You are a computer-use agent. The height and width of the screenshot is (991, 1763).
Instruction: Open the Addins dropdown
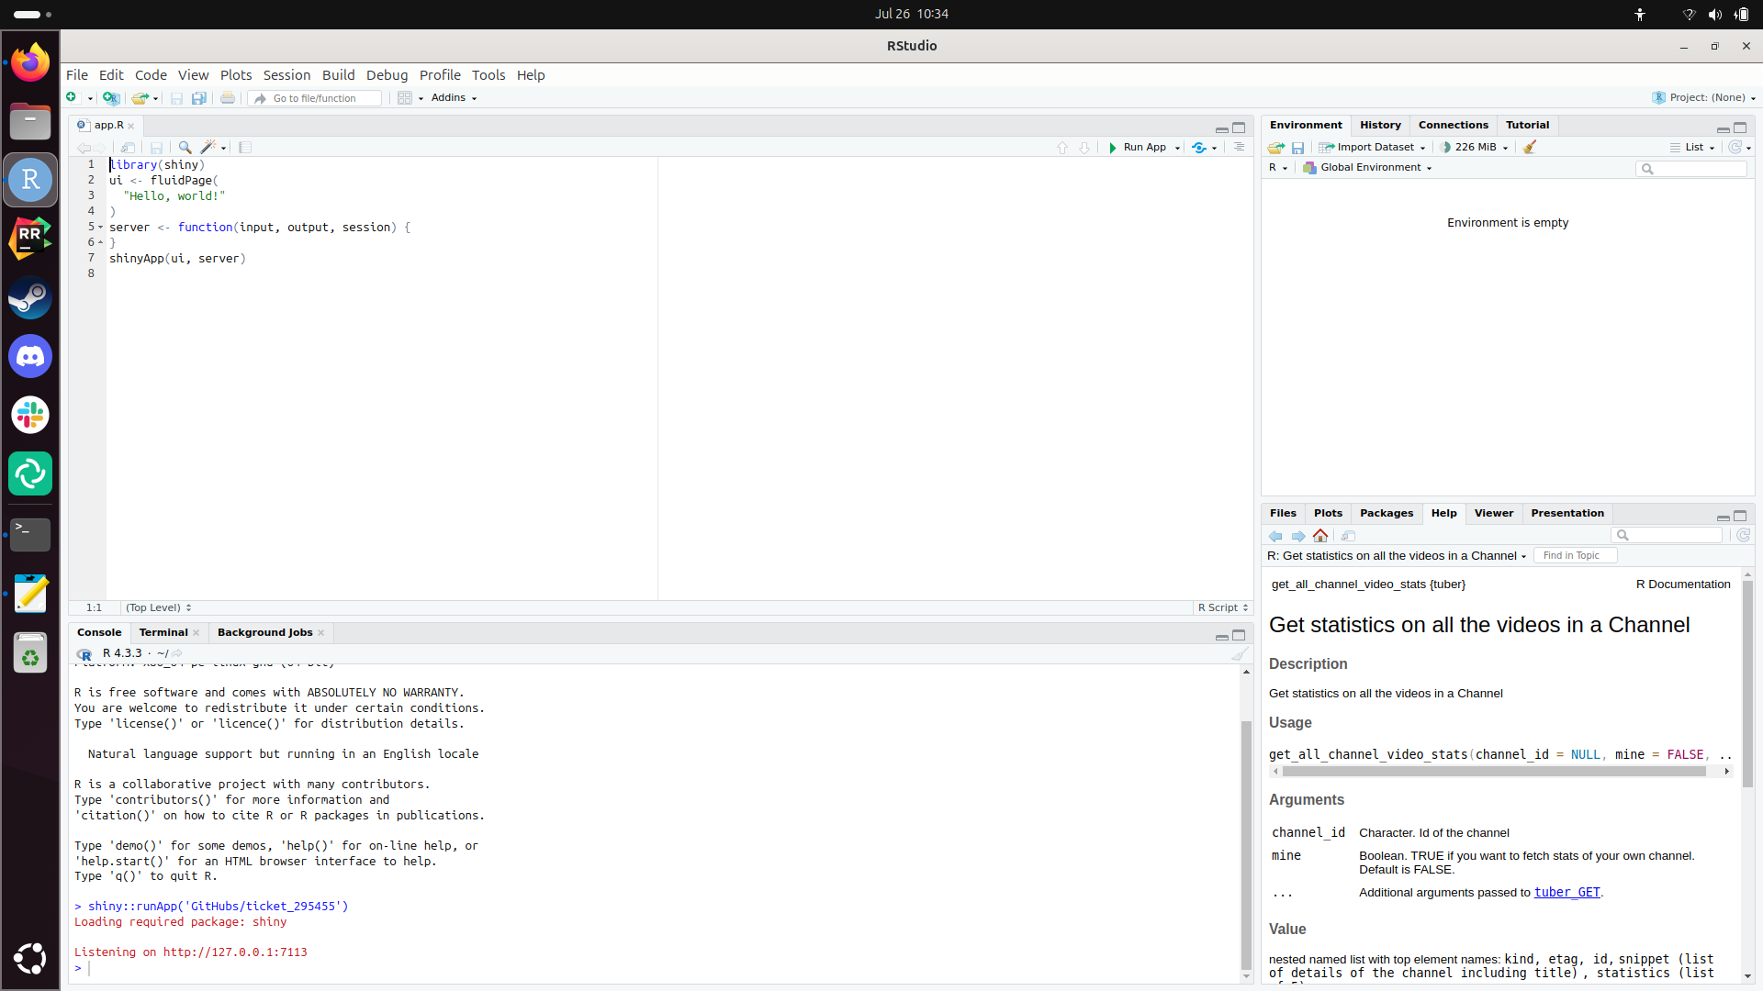pos(454,97)
